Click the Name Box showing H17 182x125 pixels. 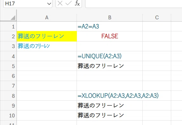click(28, 4)
